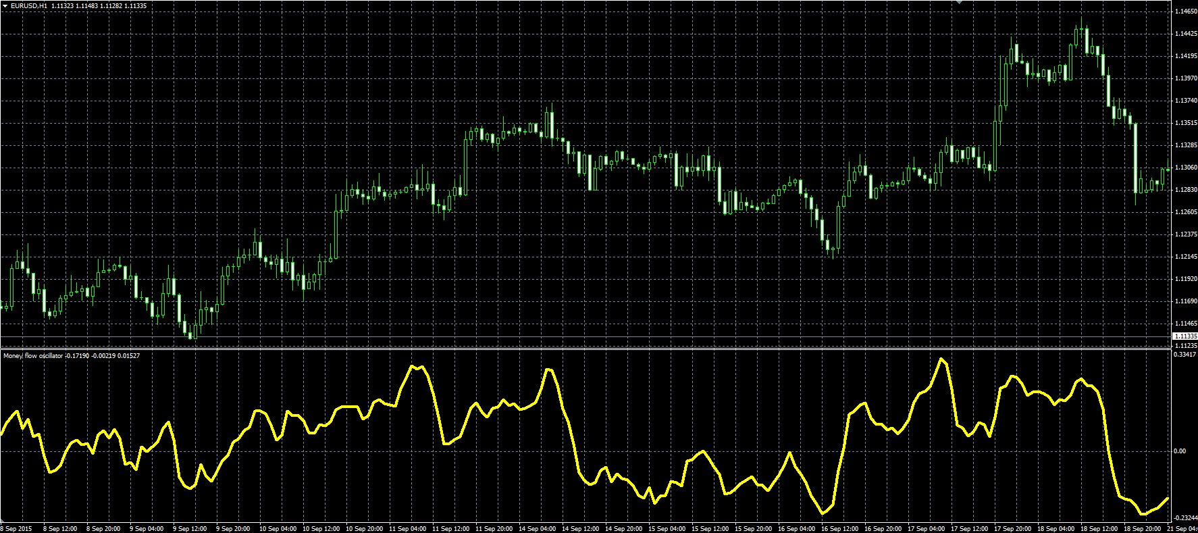Click the 1.13740 price scale value
The width and height of the screenshot is (1198, 533).
(1187, 101)
